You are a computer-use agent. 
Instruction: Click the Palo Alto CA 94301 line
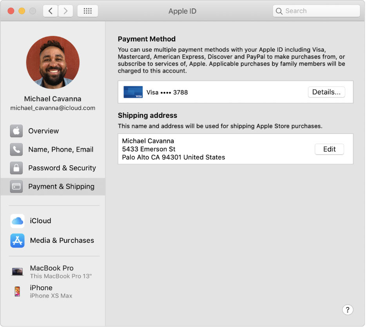(x=174, y=157)
